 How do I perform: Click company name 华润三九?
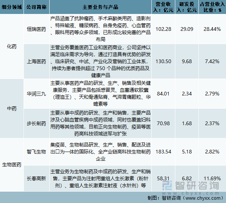click(x=36, y=94)
